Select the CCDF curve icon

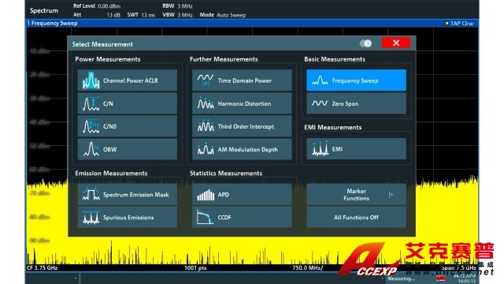(206, 218)
